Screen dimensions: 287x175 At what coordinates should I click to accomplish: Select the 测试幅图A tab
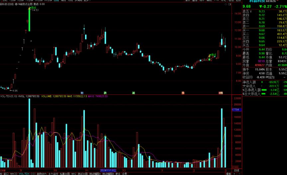(95, 174)
